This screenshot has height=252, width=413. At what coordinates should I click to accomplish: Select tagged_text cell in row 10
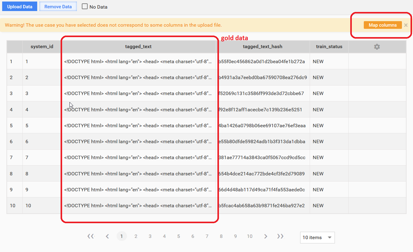tap(138, 205)
